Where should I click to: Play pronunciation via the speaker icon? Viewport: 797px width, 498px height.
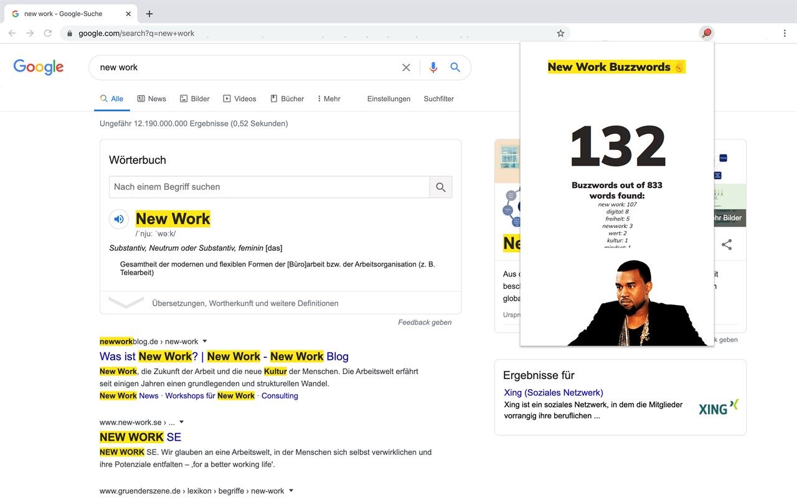(x=118, y=218)
